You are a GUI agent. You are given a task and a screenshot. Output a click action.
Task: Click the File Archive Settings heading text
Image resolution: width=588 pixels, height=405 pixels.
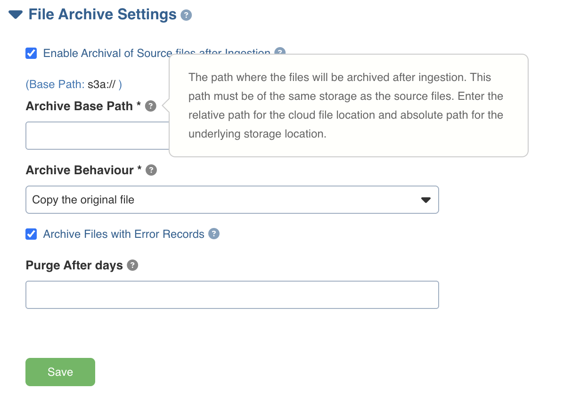[x=102, y=15]
